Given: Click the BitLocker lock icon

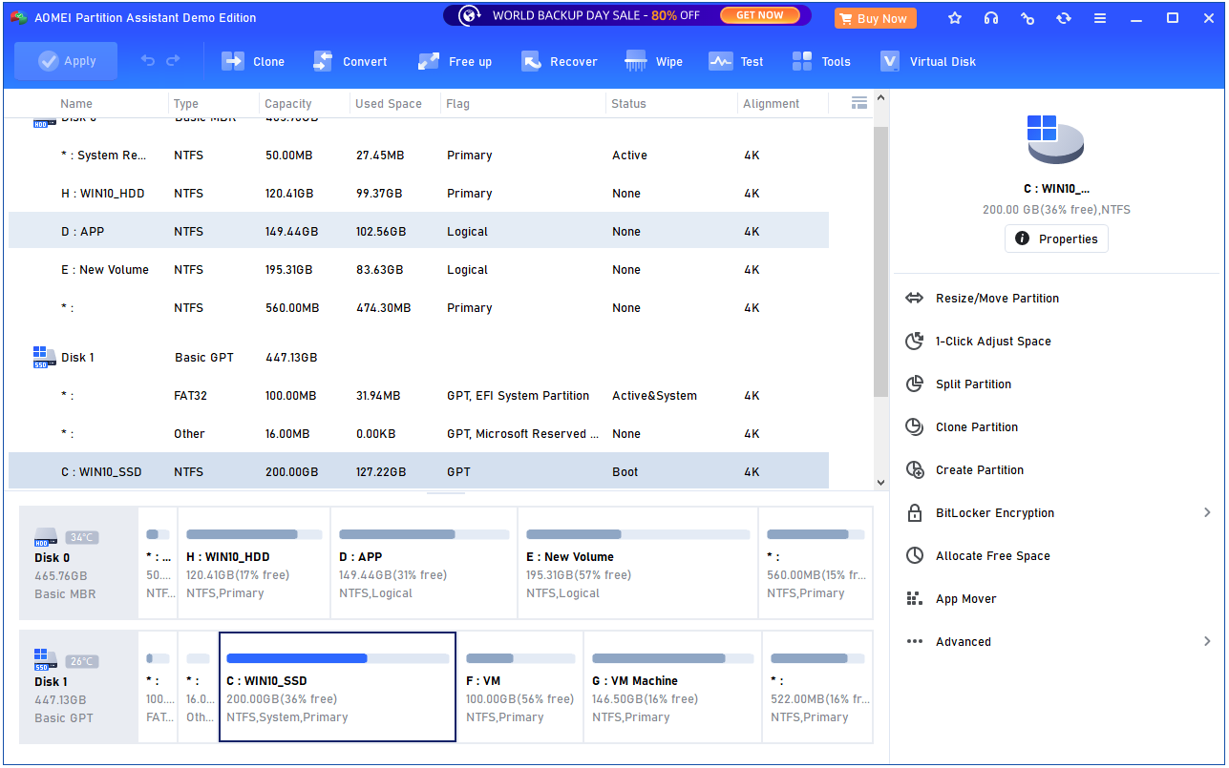Looking at the screenshot, I should click(915, 513).
